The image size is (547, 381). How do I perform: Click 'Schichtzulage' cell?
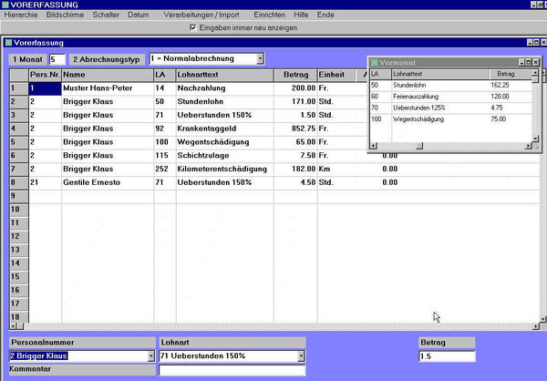pos(225,155)
